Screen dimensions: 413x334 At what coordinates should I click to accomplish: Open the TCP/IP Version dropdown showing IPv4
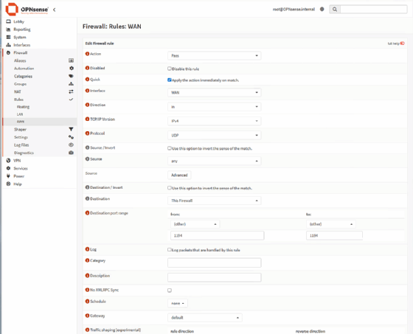tap(214, 121)
